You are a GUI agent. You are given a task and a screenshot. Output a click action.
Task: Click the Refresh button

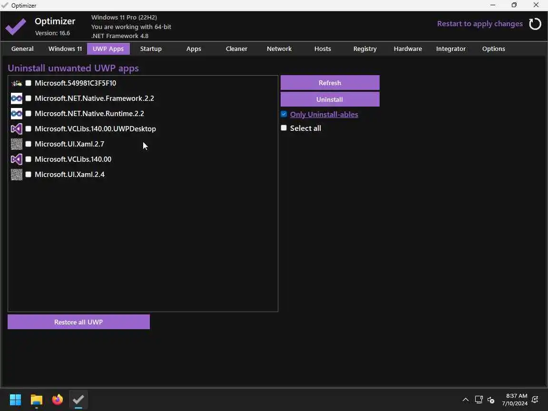pyautogui.click(x=330, y=83)
